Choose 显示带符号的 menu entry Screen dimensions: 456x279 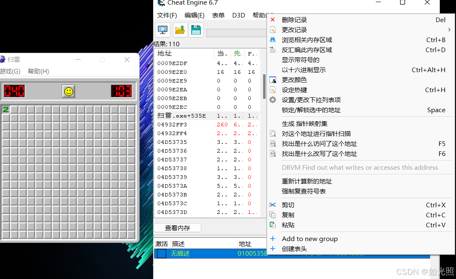[300, 60]
